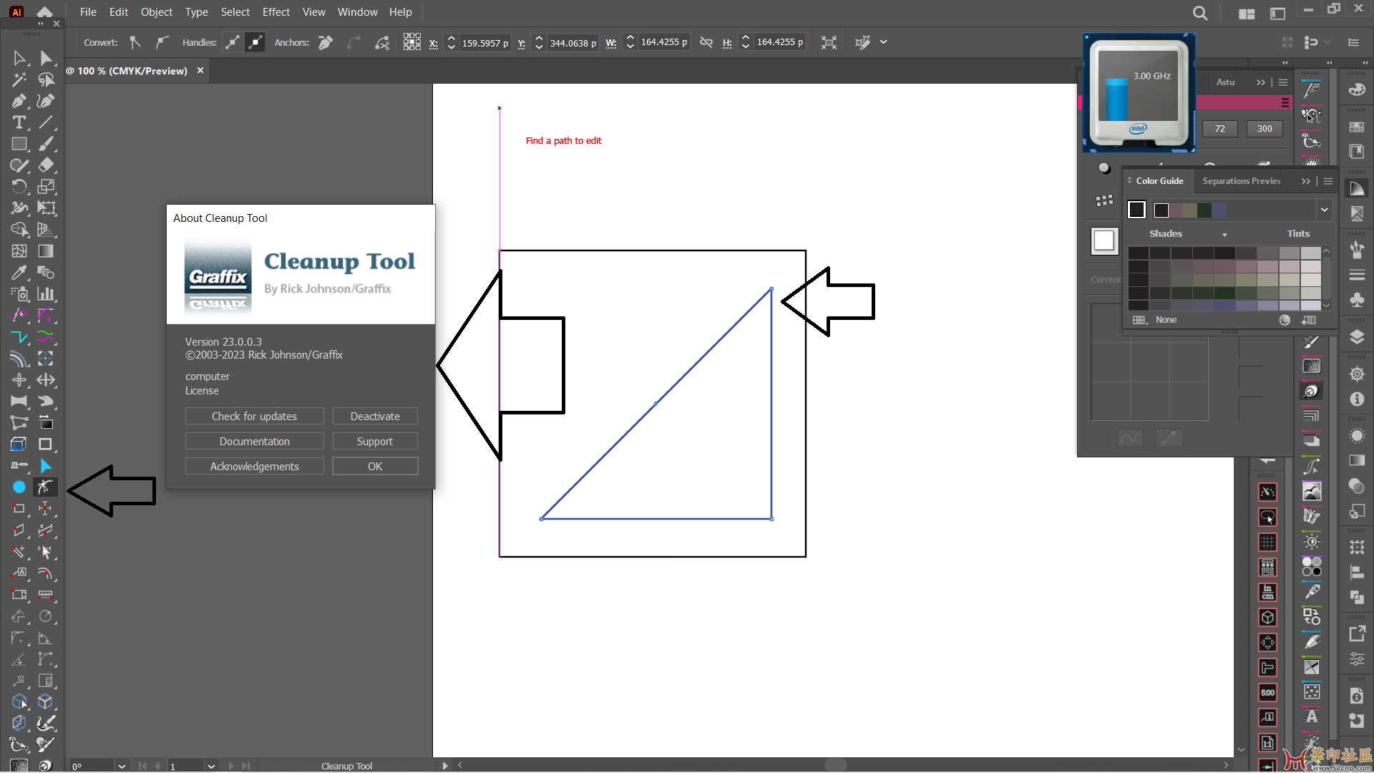Click the Y coordinate field
The width and height of the screenshot is (1374, 773).
coord(572,43)
